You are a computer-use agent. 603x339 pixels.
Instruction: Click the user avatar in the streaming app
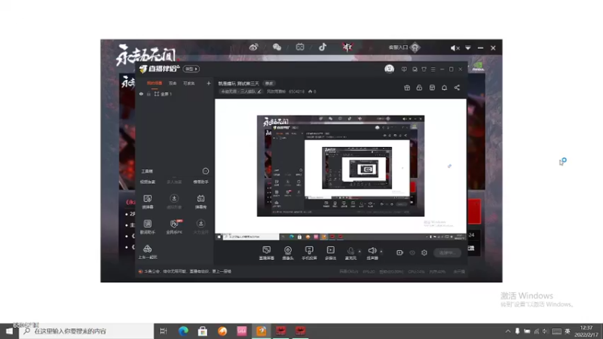(x=389, y=69)
